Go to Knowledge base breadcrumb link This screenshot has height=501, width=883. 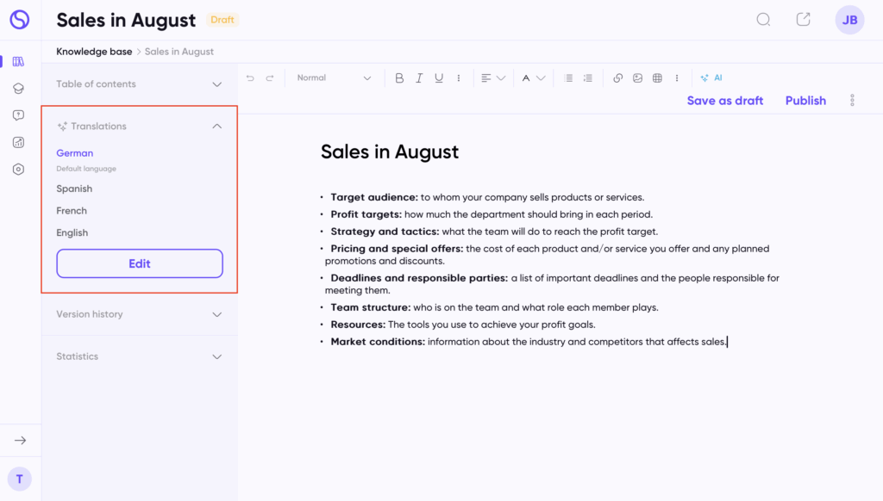(x=94, y=52)
